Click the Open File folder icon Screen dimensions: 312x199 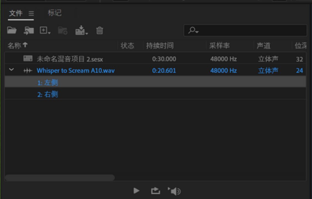(x=12, y=31)
